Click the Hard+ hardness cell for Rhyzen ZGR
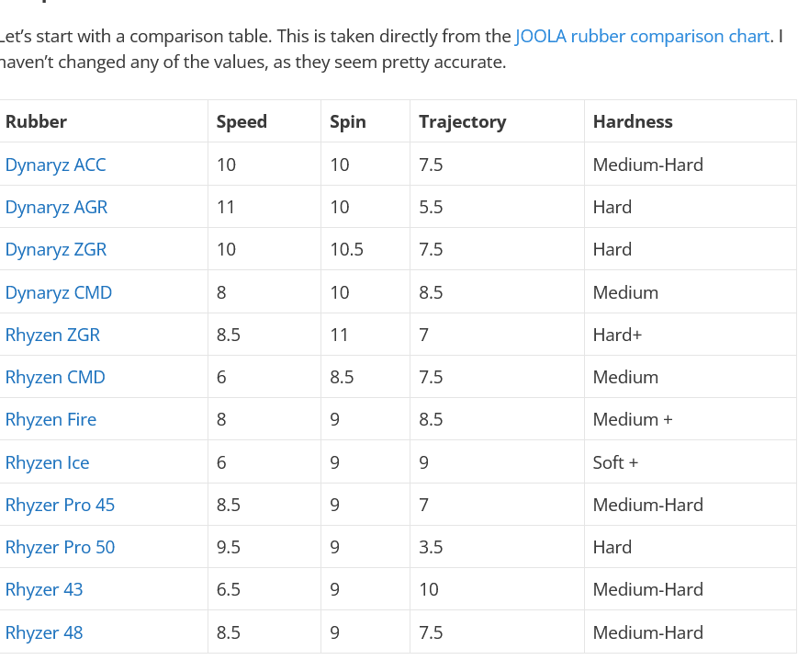798x660 pixels. tap(617, 335)
